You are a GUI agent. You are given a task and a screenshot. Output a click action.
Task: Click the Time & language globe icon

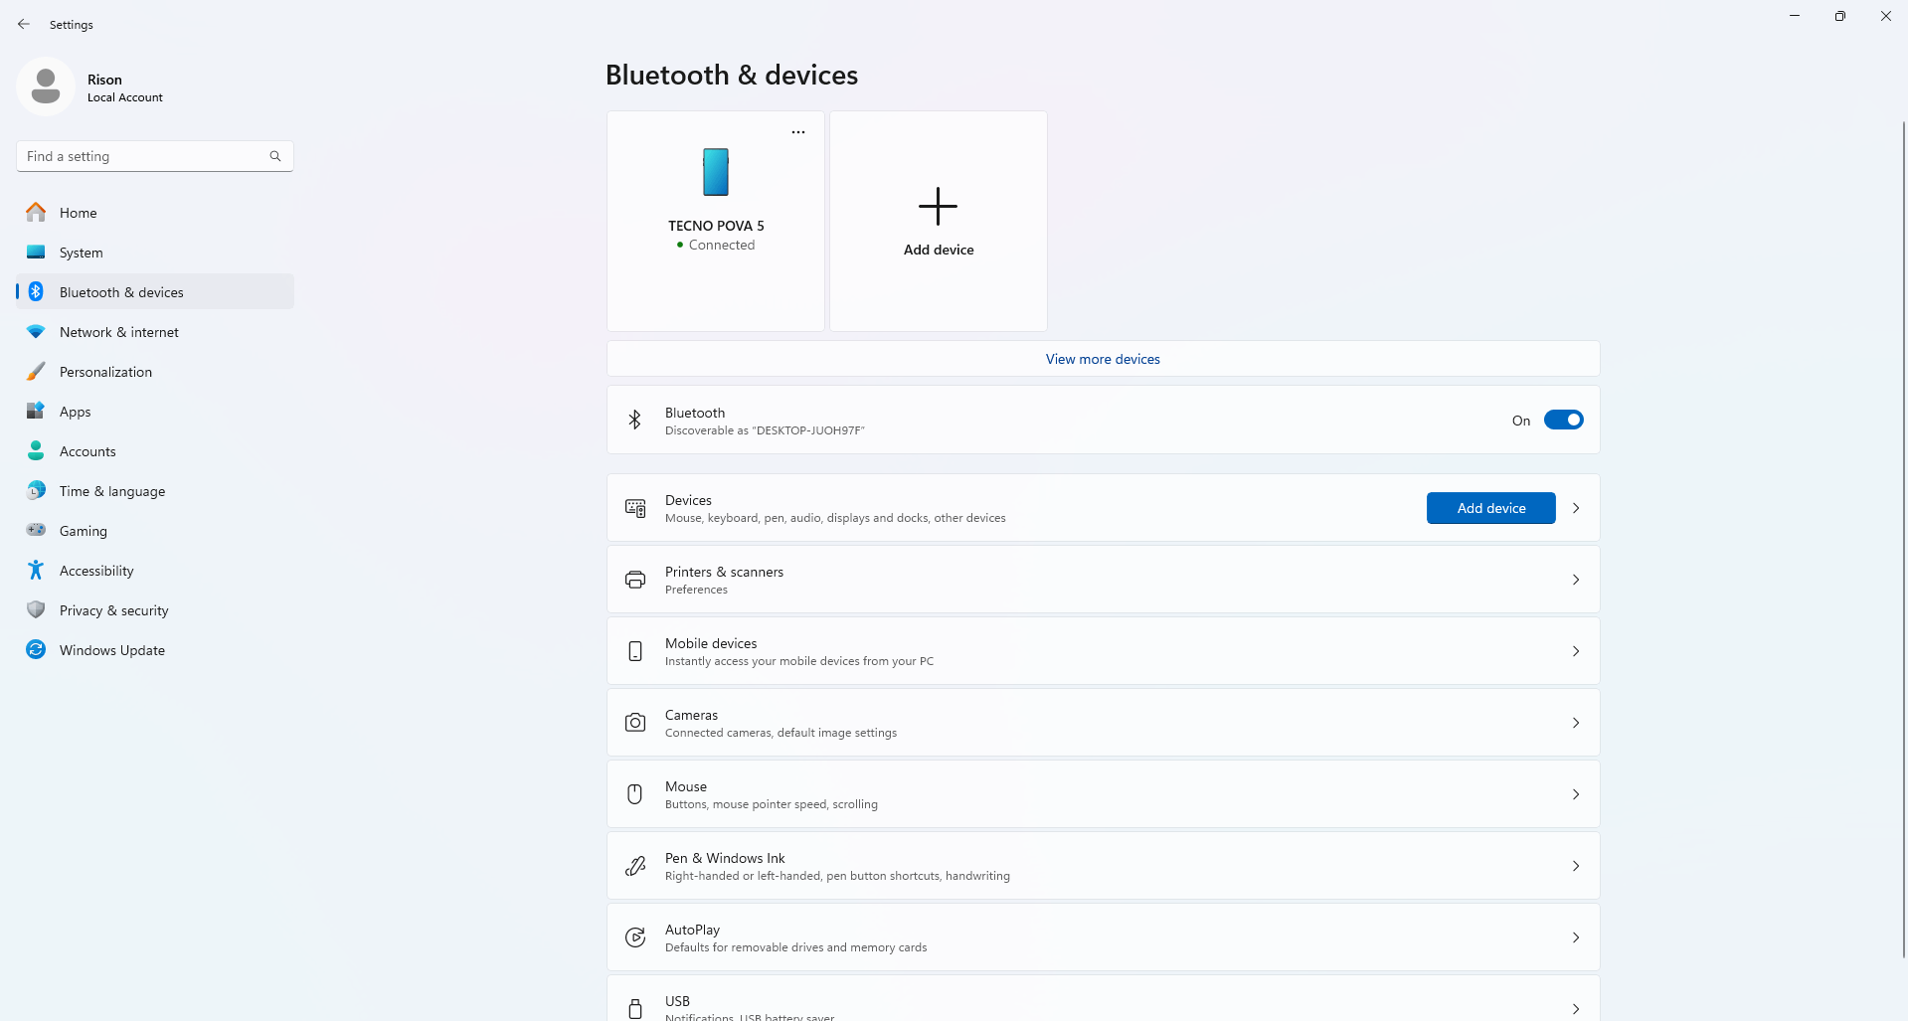(36, 490)
